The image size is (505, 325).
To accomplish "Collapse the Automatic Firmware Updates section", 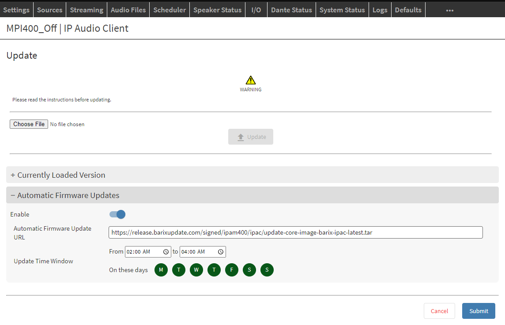I will pyautogui.click(x=68, y=195).
